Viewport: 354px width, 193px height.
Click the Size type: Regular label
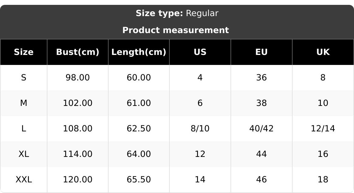click(177, 13)
